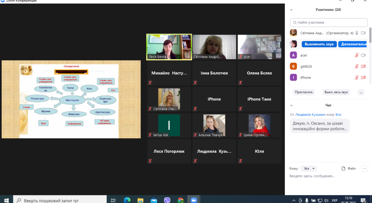The image size is (372, 203).
Task: Click g46k28 disabled camera icon
Action: click(x=363, y=66)
